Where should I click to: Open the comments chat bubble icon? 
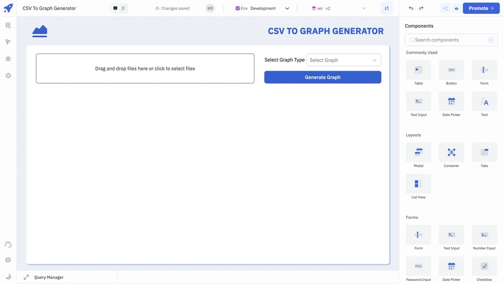coord(8,260)
